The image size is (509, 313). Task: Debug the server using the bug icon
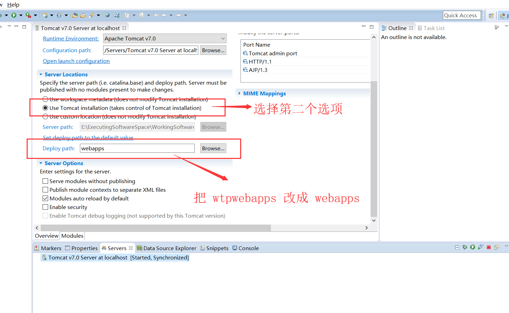tap(465, 247)
